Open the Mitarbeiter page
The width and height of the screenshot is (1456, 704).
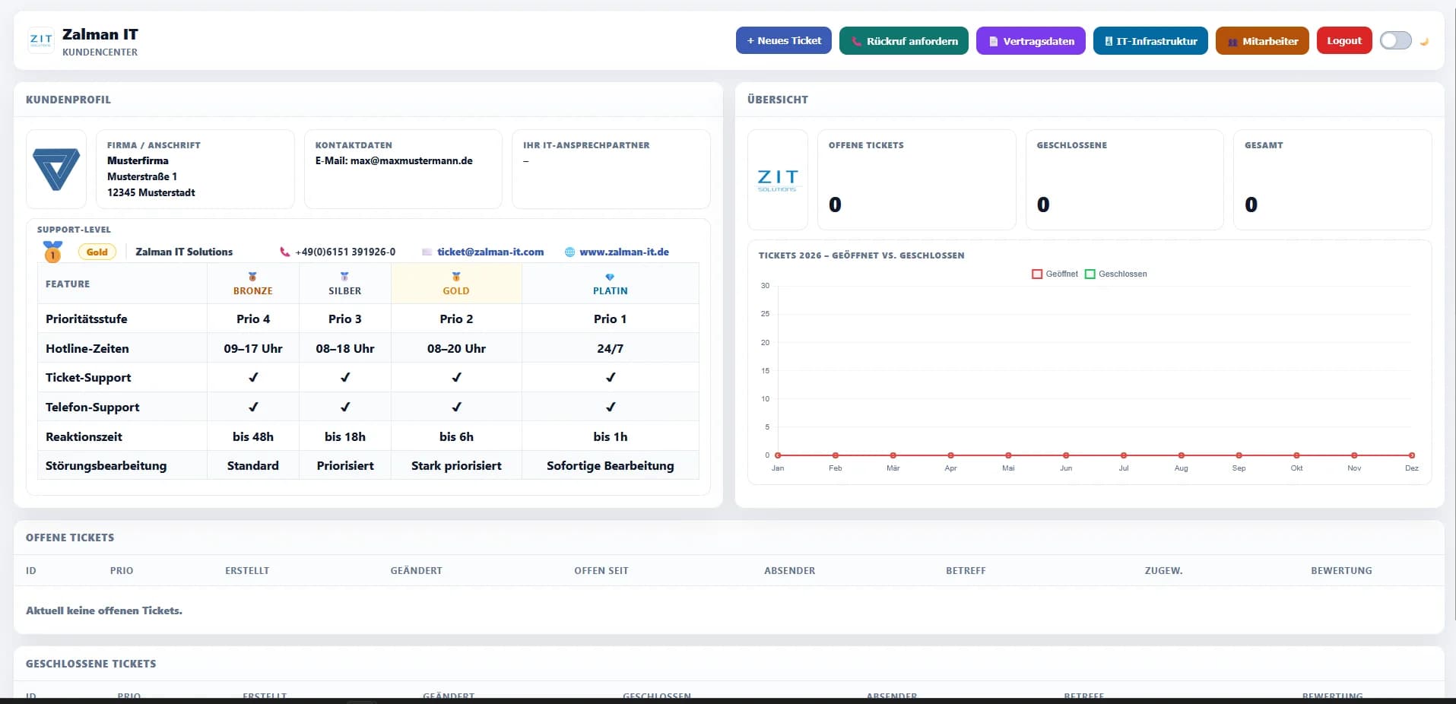[1262, 40]
